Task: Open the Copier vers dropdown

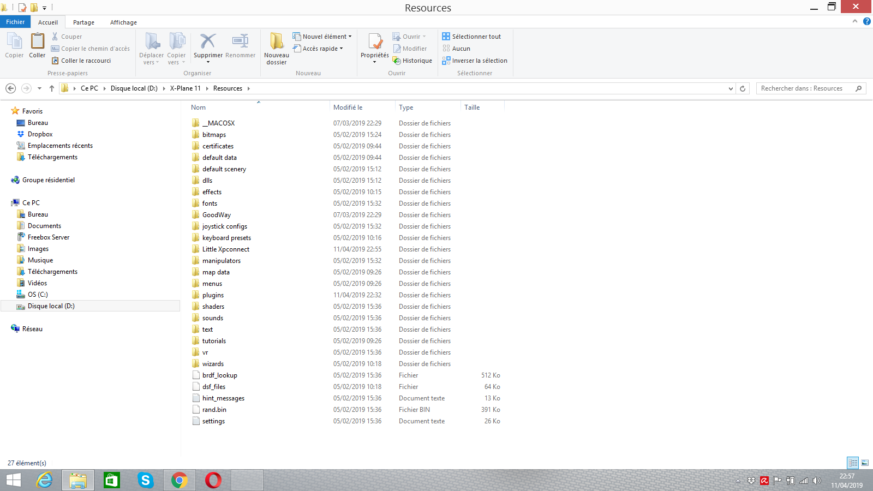Action: tap(176, 49)
